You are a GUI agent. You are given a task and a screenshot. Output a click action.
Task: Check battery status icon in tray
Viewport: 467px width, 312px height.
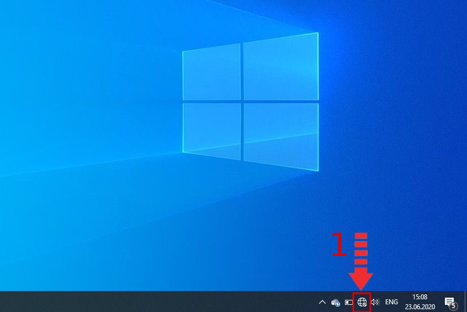tap(348, 302)
